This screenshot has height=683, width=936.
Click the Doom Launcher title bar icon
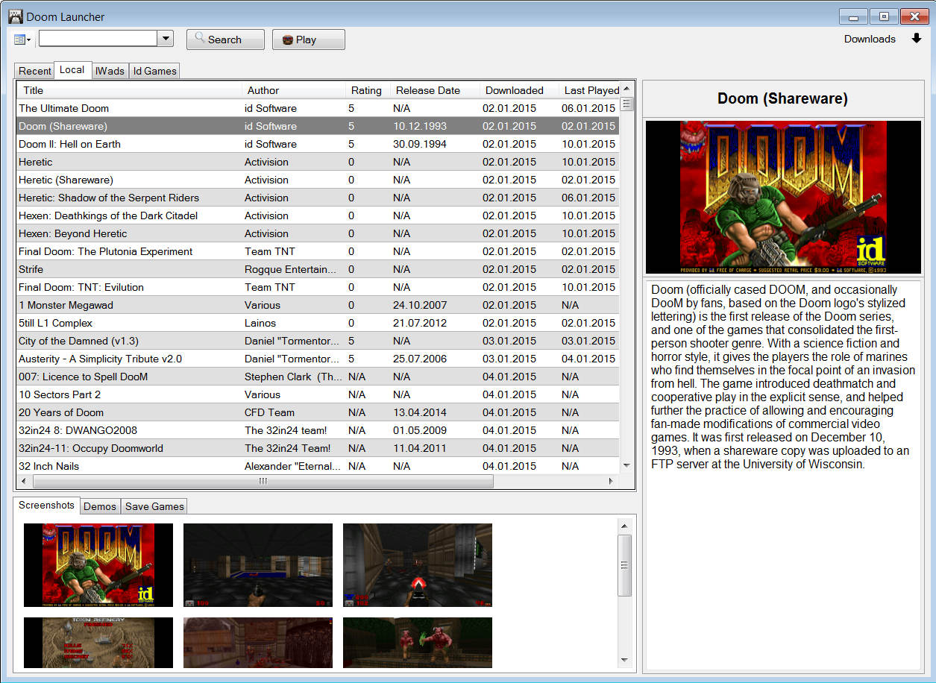[x=15, y=16]
